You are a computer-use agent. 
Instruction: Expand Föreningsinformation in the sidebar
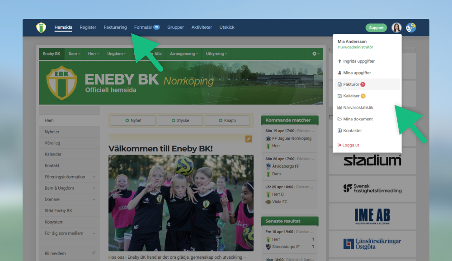[69, 177]
